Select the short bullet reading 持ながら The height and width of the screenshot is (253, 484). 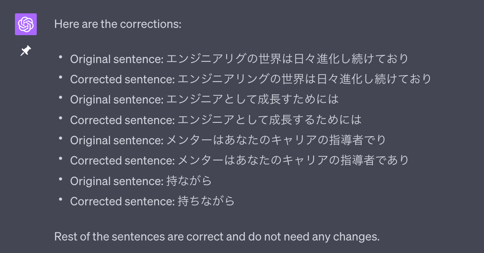141,181
